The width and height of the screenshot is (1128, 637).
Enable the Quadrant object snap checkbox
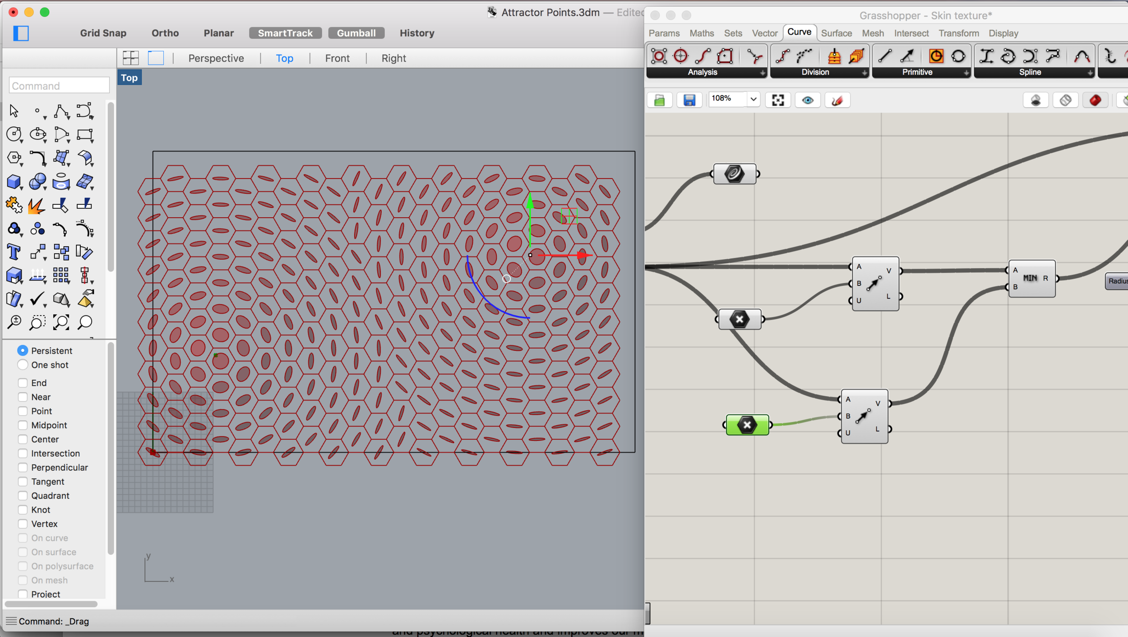point(23,495)
